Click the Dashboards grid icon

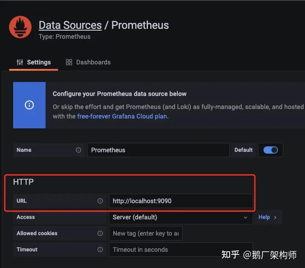pyautogui.click(x=69, y=62)
